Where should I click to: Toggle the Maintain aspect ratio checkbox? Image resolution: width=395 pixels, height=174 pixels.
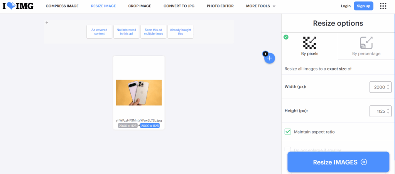(288, 132)
